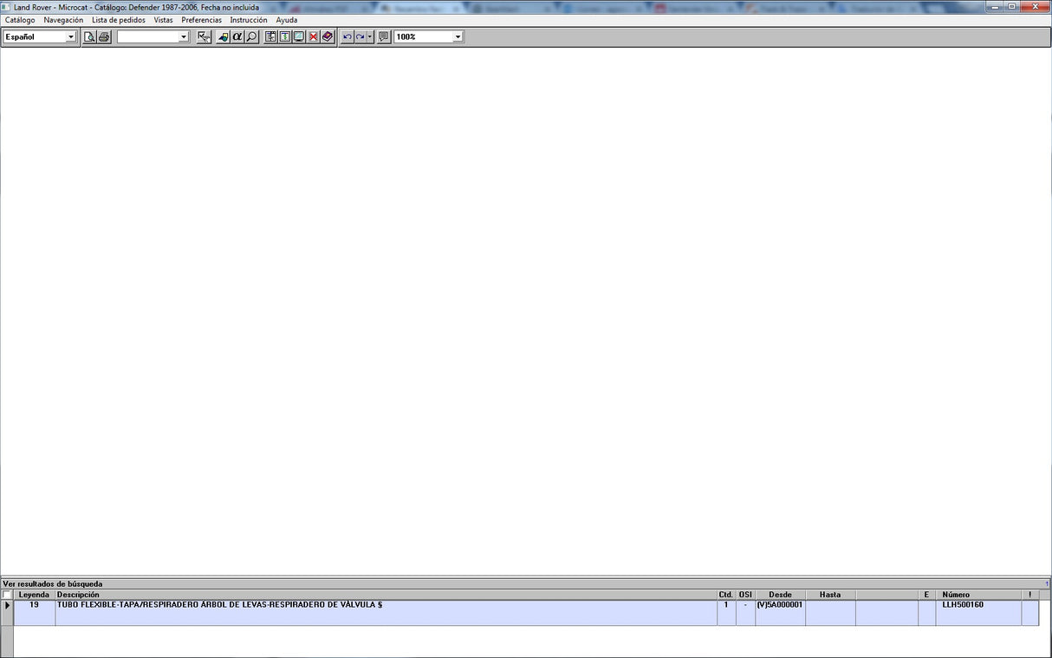Open the Español language dropdown
Screen dimensions: 1052x658
point(71,37)
